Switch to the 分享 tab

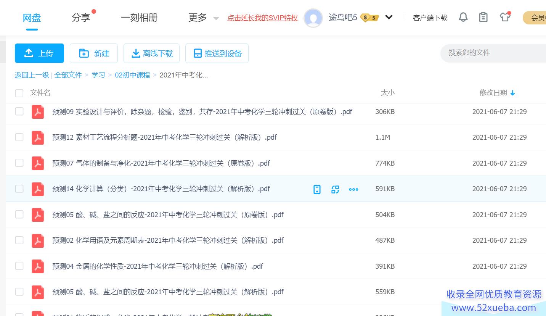click(81, 18)
